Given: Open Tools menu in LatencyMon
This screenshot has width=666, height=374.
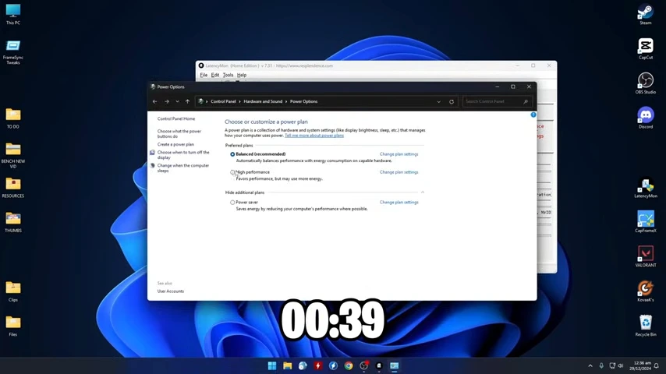Looking at the screenshot, I should pos(228,75).
